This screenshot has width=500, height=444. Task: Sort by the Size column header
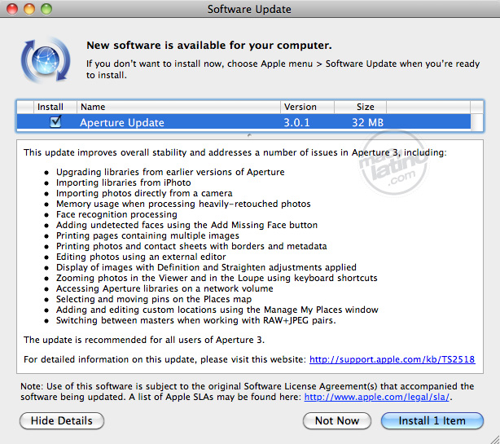pos(360,107)
